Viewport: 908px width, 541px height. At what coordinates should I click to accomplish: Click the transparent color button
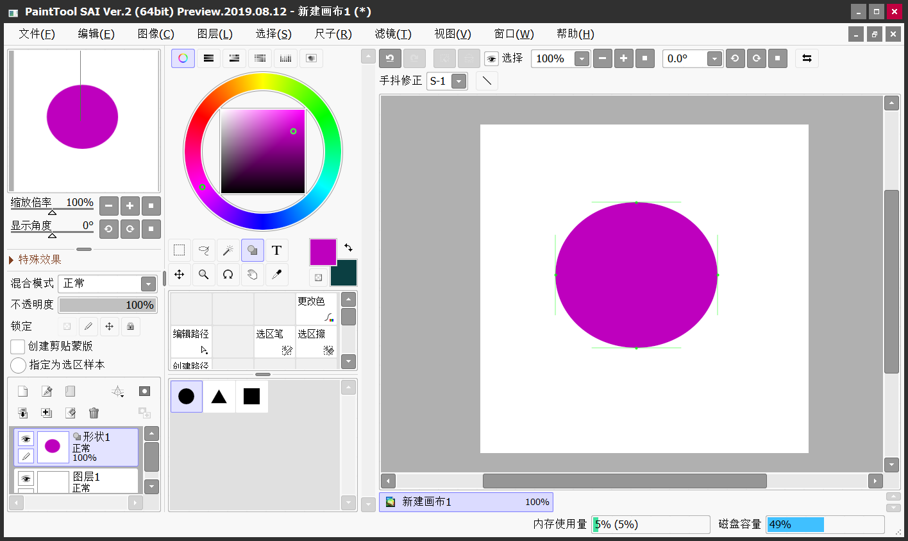pyautogui.click(x=318, y=277)
